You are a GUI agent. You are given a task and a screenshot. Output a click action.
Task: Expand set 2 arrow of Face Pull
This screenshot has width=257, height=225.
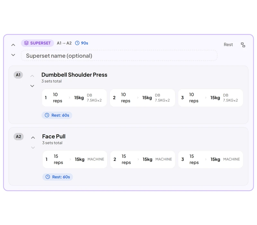click(138, 159)
